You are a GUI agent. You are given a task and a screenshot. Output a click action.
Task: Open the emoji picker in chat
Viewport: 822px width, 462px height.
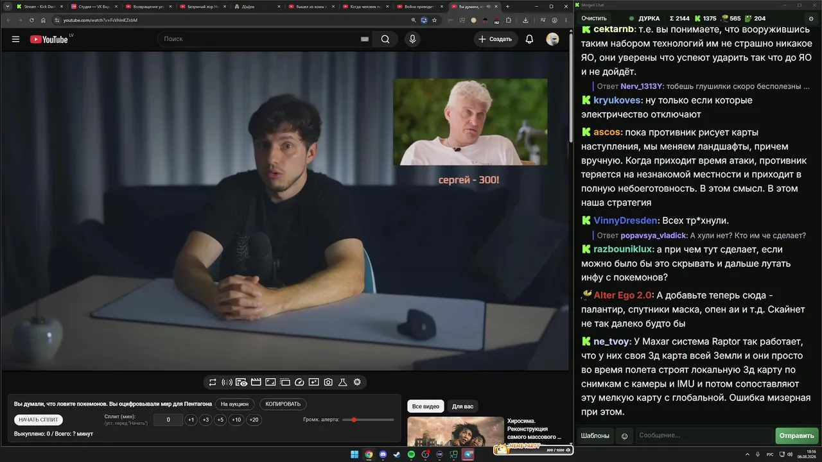coord(624,436)
